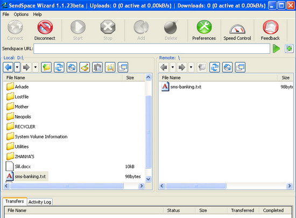Open Local back history dropdown arrow
This screenshot has width=296, height=218.
click(17, 67)
